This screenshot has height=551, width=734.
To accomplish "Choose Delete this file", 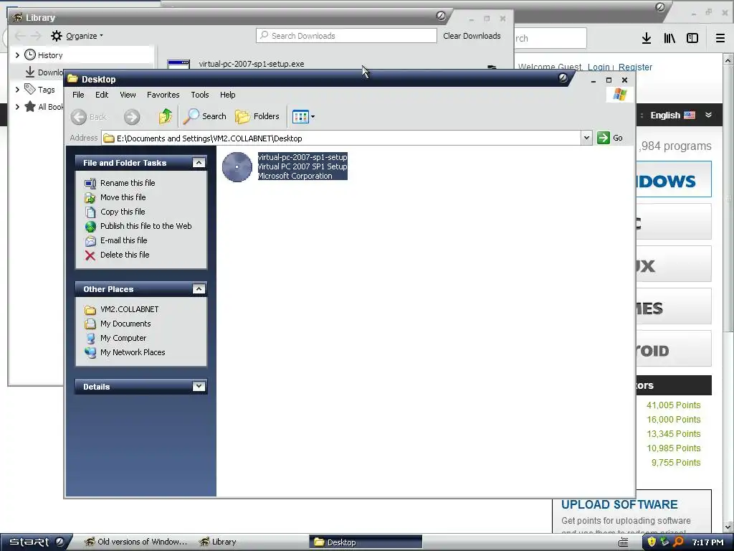I will pyautogui.click(x=125, y=255).
